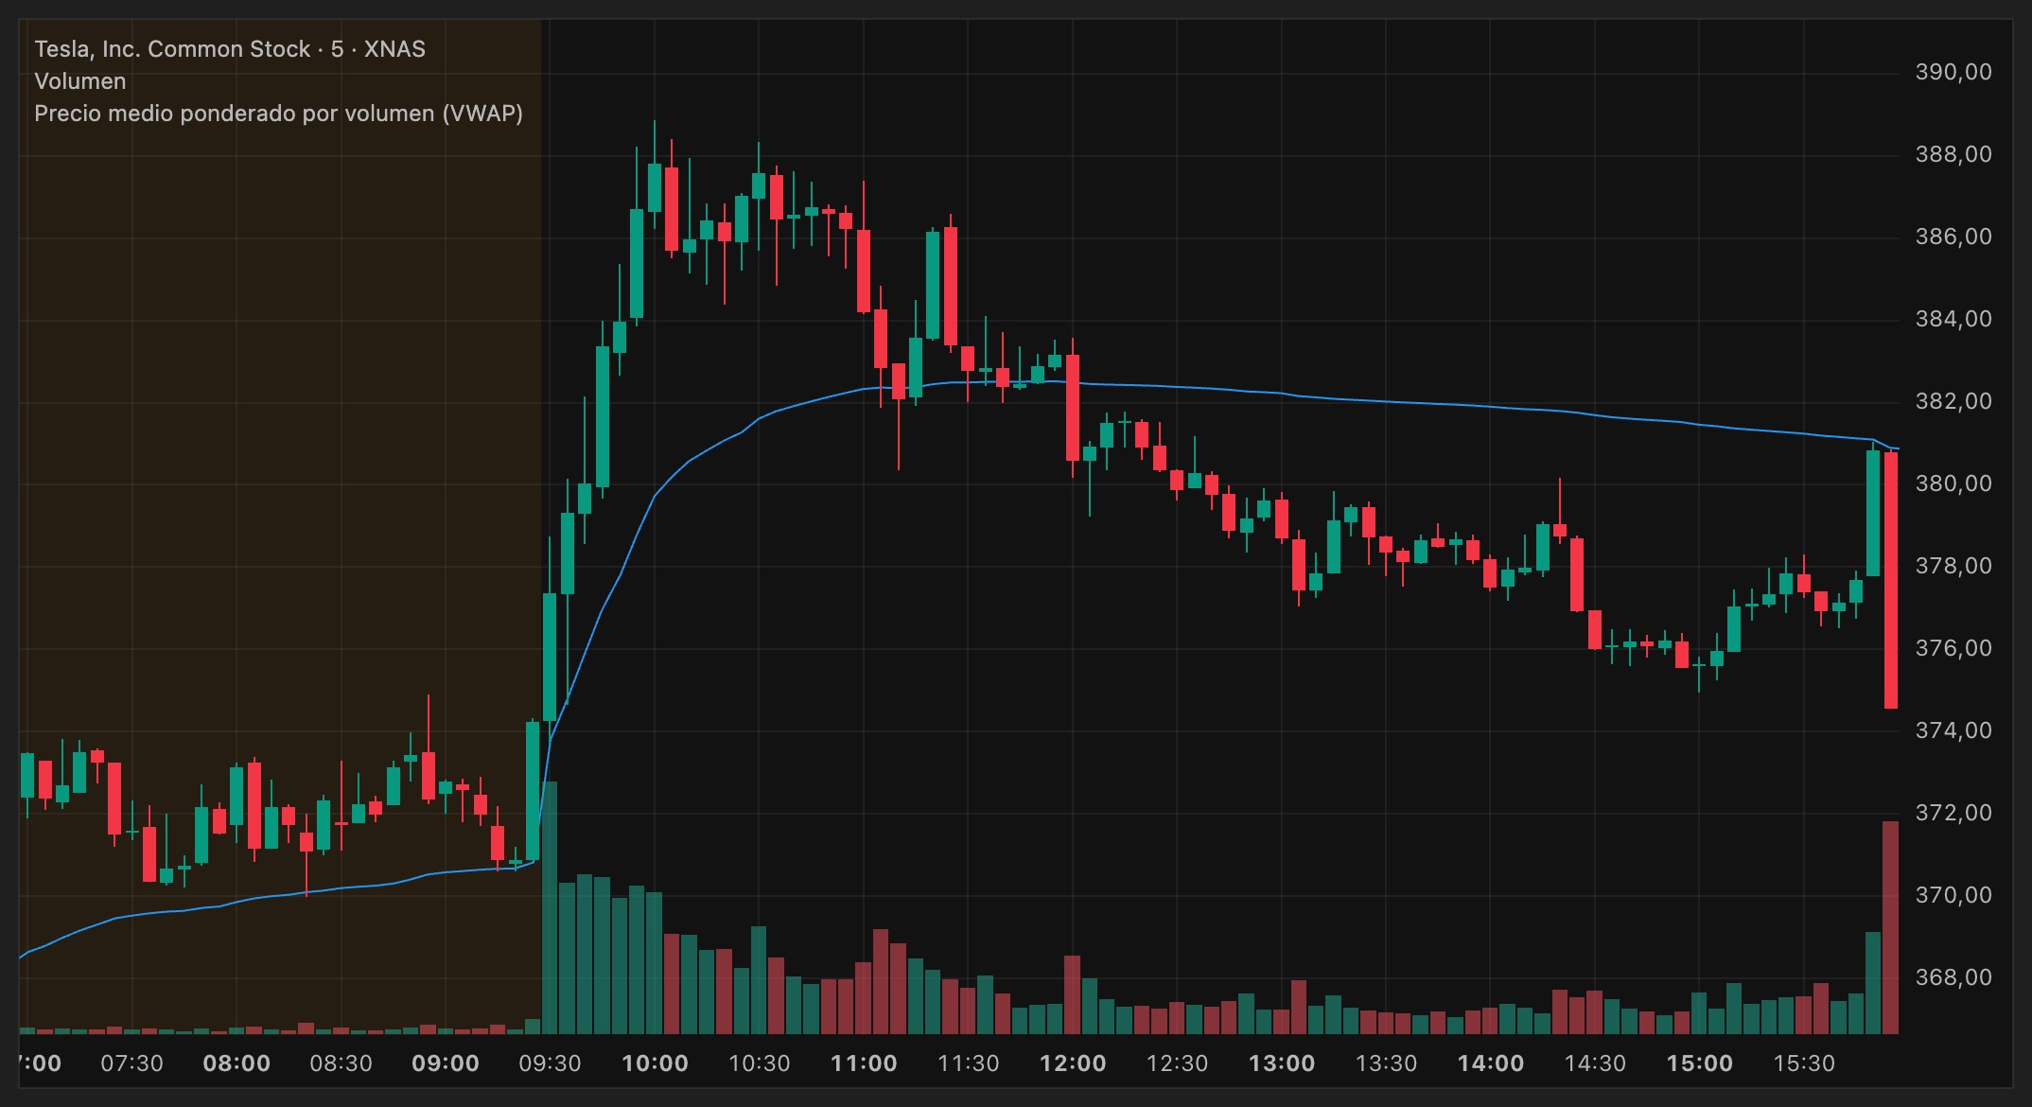
Task: Click the 380,00 price axis label
Action: coord(1953,483)
